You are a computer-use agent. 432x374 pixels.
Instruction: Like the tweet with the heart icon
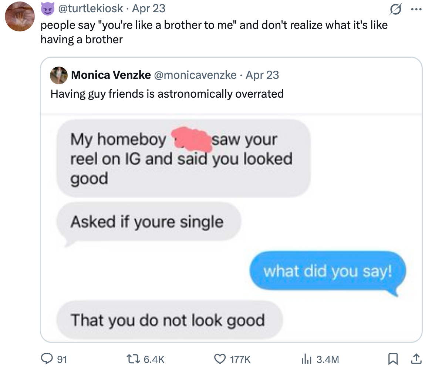pyautogui.click(x=222, y=359)
